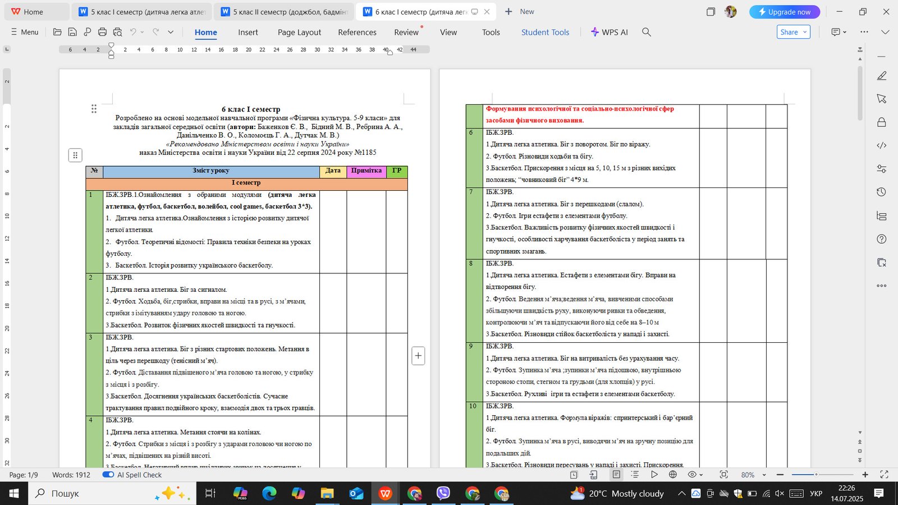Click the plus button to add table column
The width and height of the screenshot is (898, 505).
point(418,356)
